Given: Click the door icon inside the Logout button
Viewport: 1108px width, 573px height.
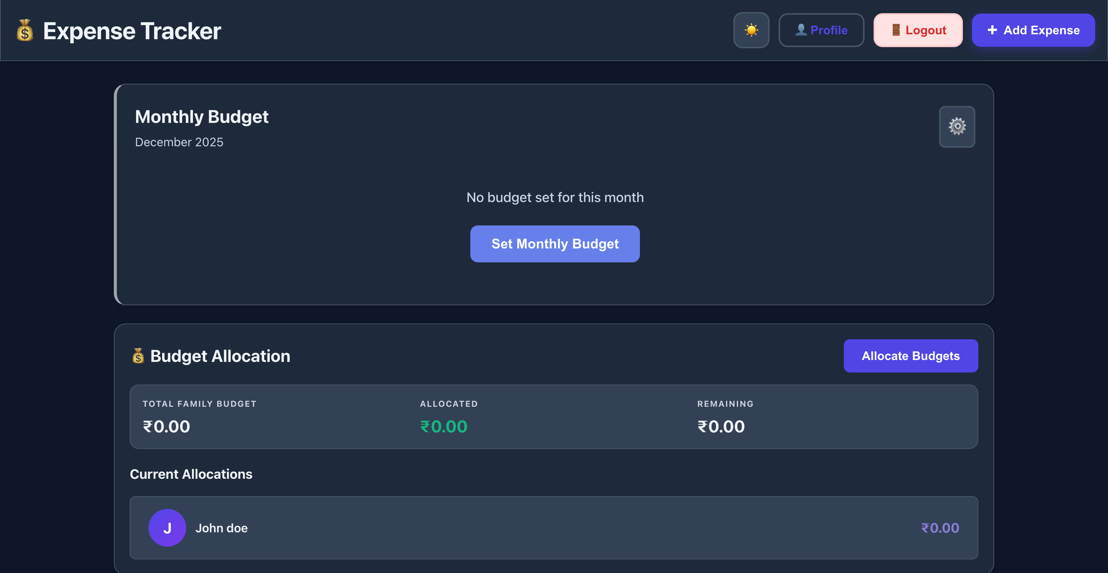Looking at the screenshot, I should (896, 30).
